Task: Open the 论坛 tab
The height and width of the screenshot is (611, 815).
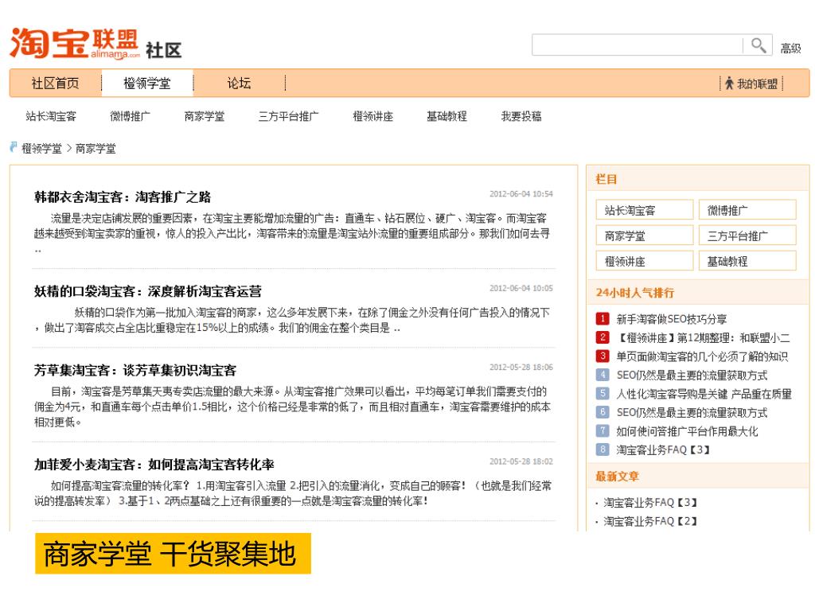Action: click(239, 83)
